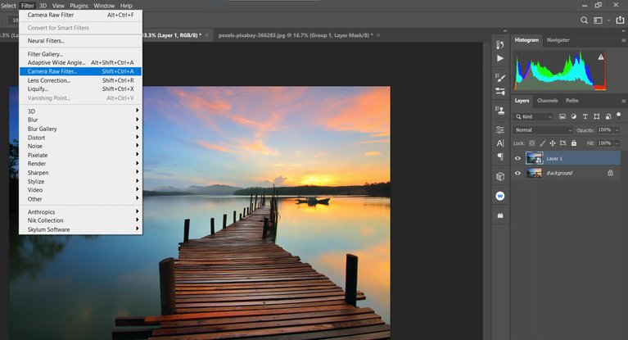This screenshot has height=340, width=628.
Task: Expand the Blur Gallery submenu
Action: (80, 129)
